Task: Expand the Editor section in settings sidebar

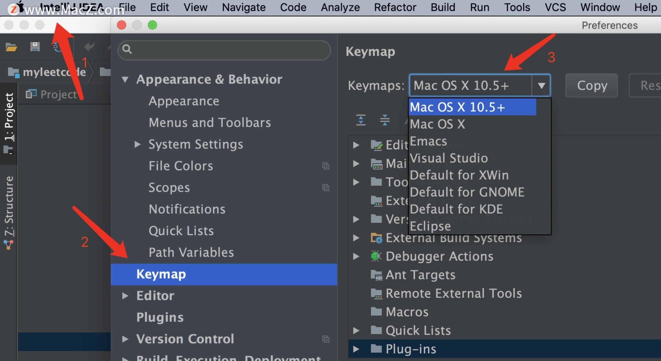Action: click(125, 296)
